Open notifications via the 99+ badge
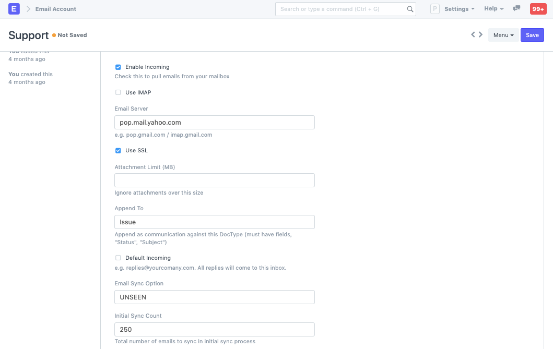 pyautogui.click(x=538, y=9)
